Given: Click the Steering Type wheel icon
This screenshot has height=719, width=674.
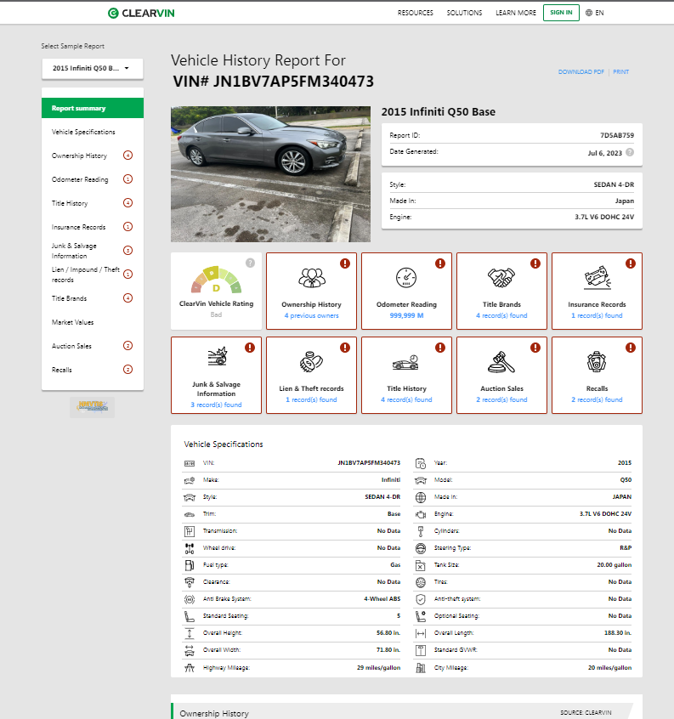Looking at the screenshot, I should point(421,548).
